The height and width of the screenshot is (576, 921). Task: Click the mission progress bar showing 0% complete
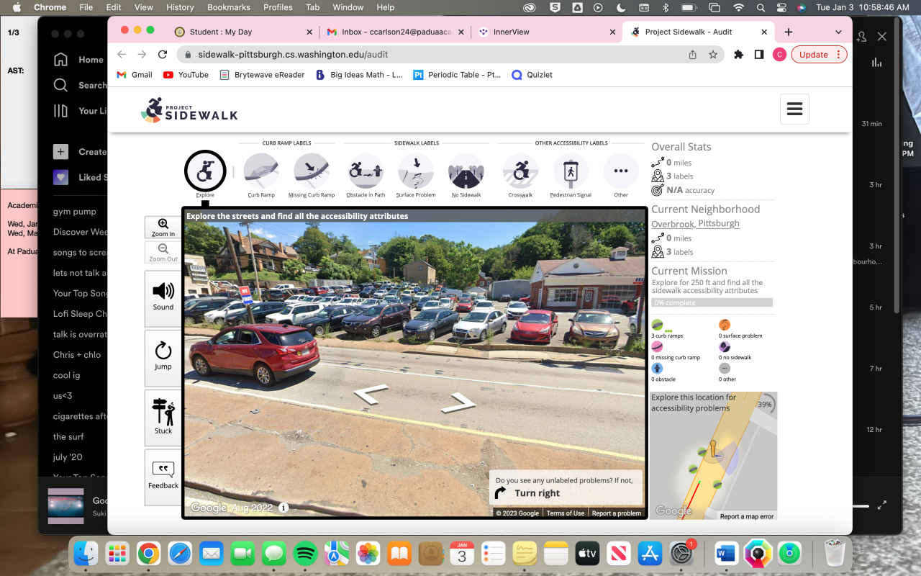(712, 303)
